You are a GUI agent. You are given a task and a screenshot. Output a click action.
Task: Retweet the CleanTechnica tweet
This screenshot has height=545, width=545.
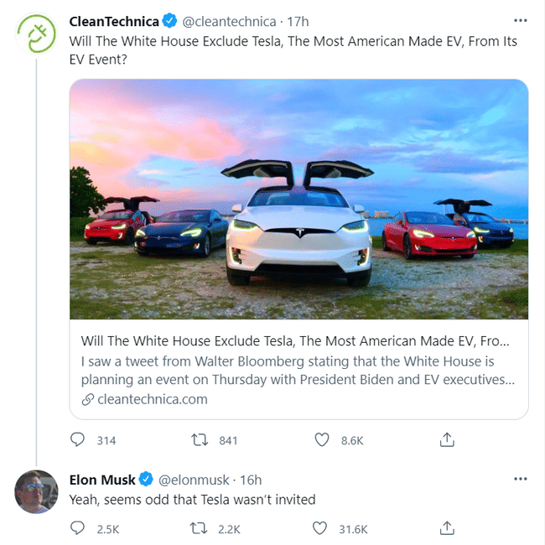[200, 439]
